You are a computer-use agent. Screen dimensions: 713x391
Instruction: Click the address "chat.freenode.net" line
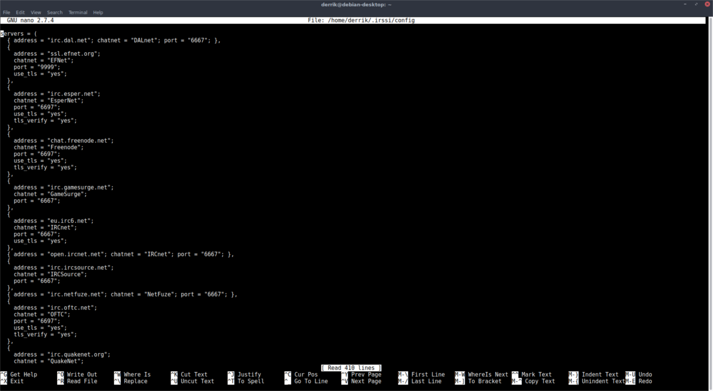coord(64,141)
